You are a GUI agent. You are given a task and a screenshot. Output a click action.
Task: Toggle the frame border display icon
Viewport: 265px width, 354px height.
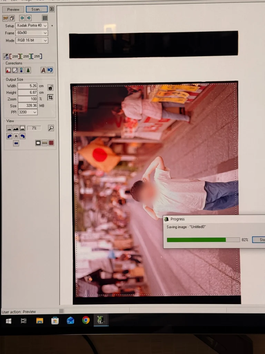click(x=38, y=143)
